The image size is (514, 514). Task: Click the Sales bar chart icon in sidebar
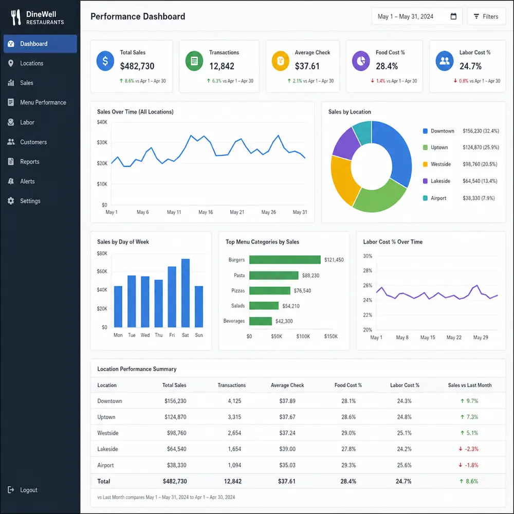(11, 83)
